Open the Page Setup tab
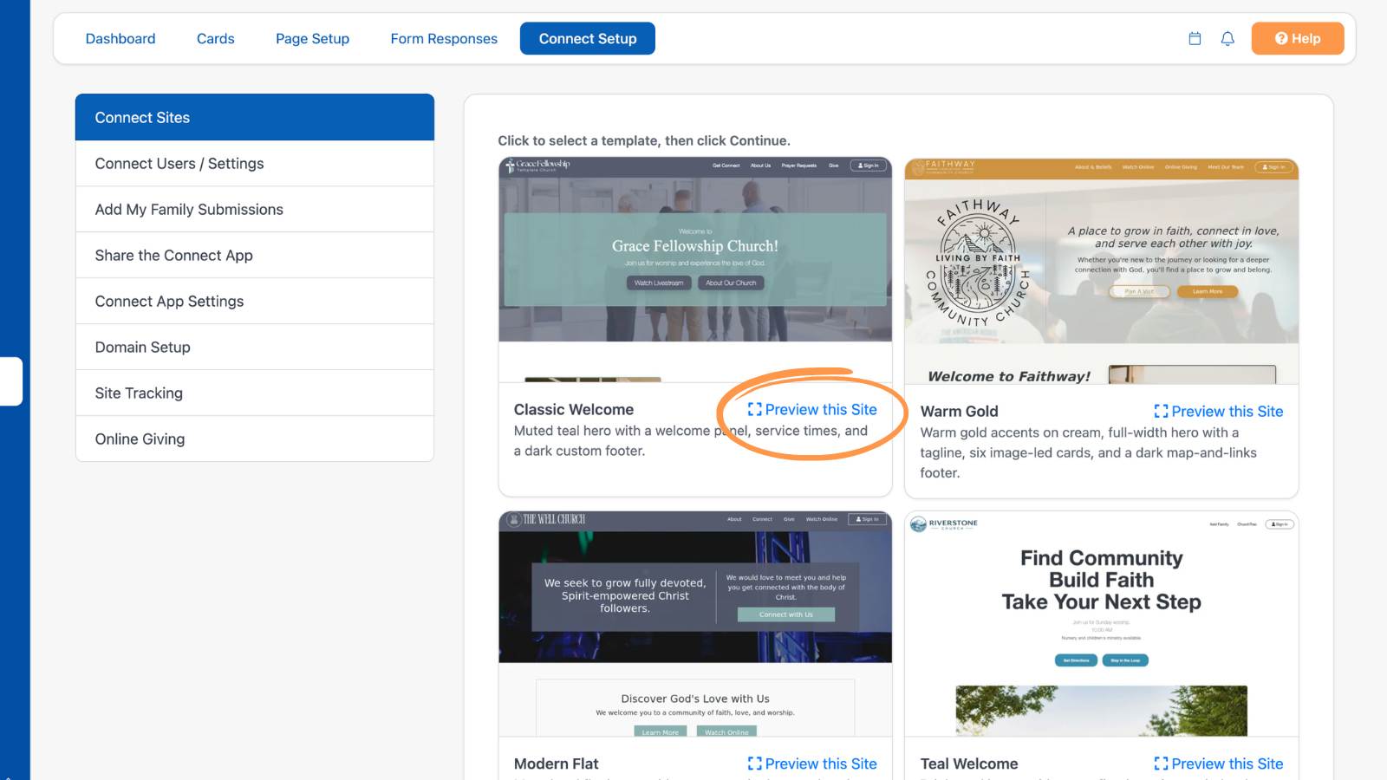The image size is (1387, 780). pos(312,38)
